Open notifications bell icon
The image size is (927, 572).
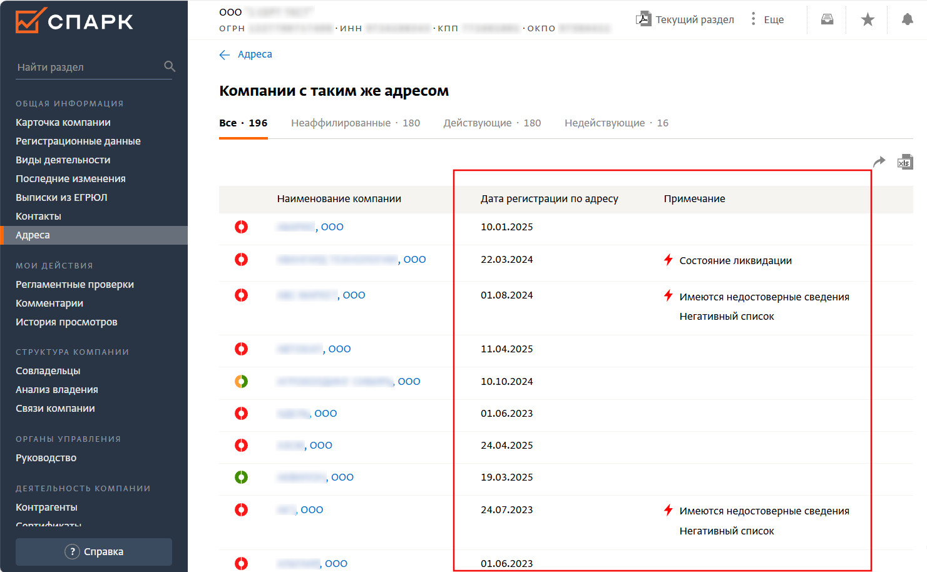point(907,20)
